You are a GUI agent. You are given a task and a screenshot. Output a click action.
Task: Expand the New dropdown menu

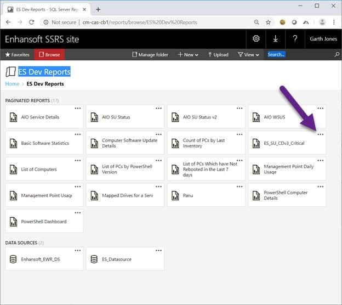pyautogui.click(x=188, y=55)
